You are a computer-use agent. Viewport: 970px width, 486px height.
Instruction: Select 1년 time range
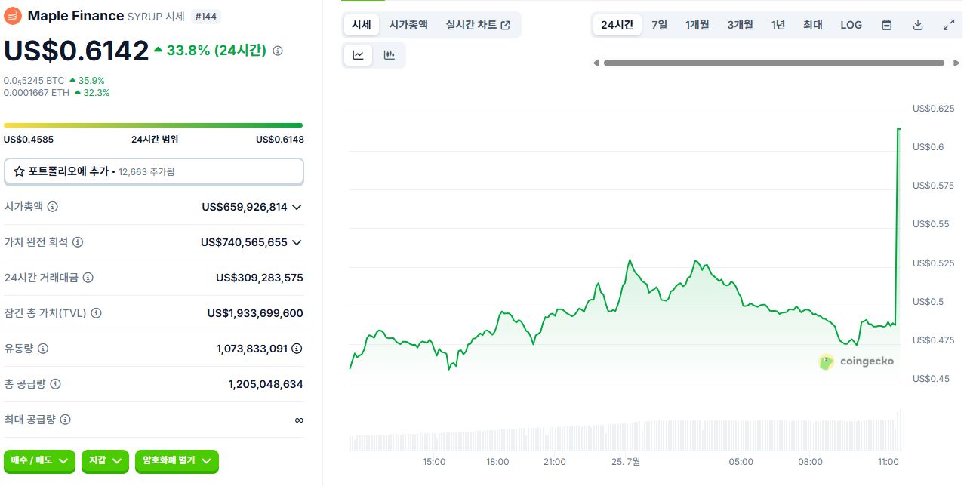coord(778,25)
